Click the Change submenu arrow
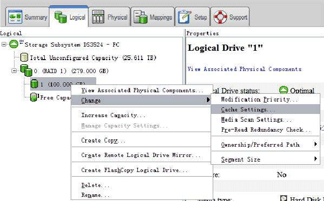Image resolution: width=324 pixels, height=201 pixels. click(x=208, y=100)
